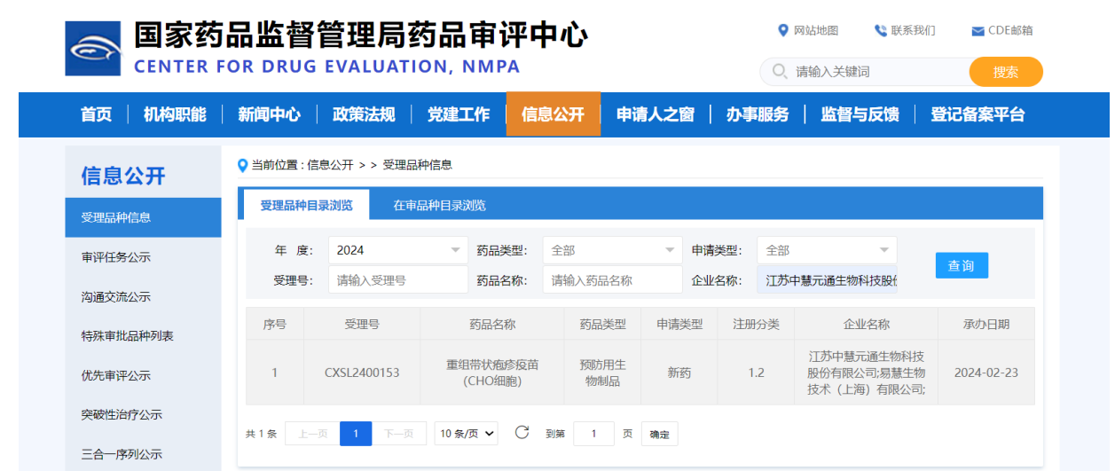Open the 10条/页 page size selector
Screen dimensions: 1115x471
point(467,434)
